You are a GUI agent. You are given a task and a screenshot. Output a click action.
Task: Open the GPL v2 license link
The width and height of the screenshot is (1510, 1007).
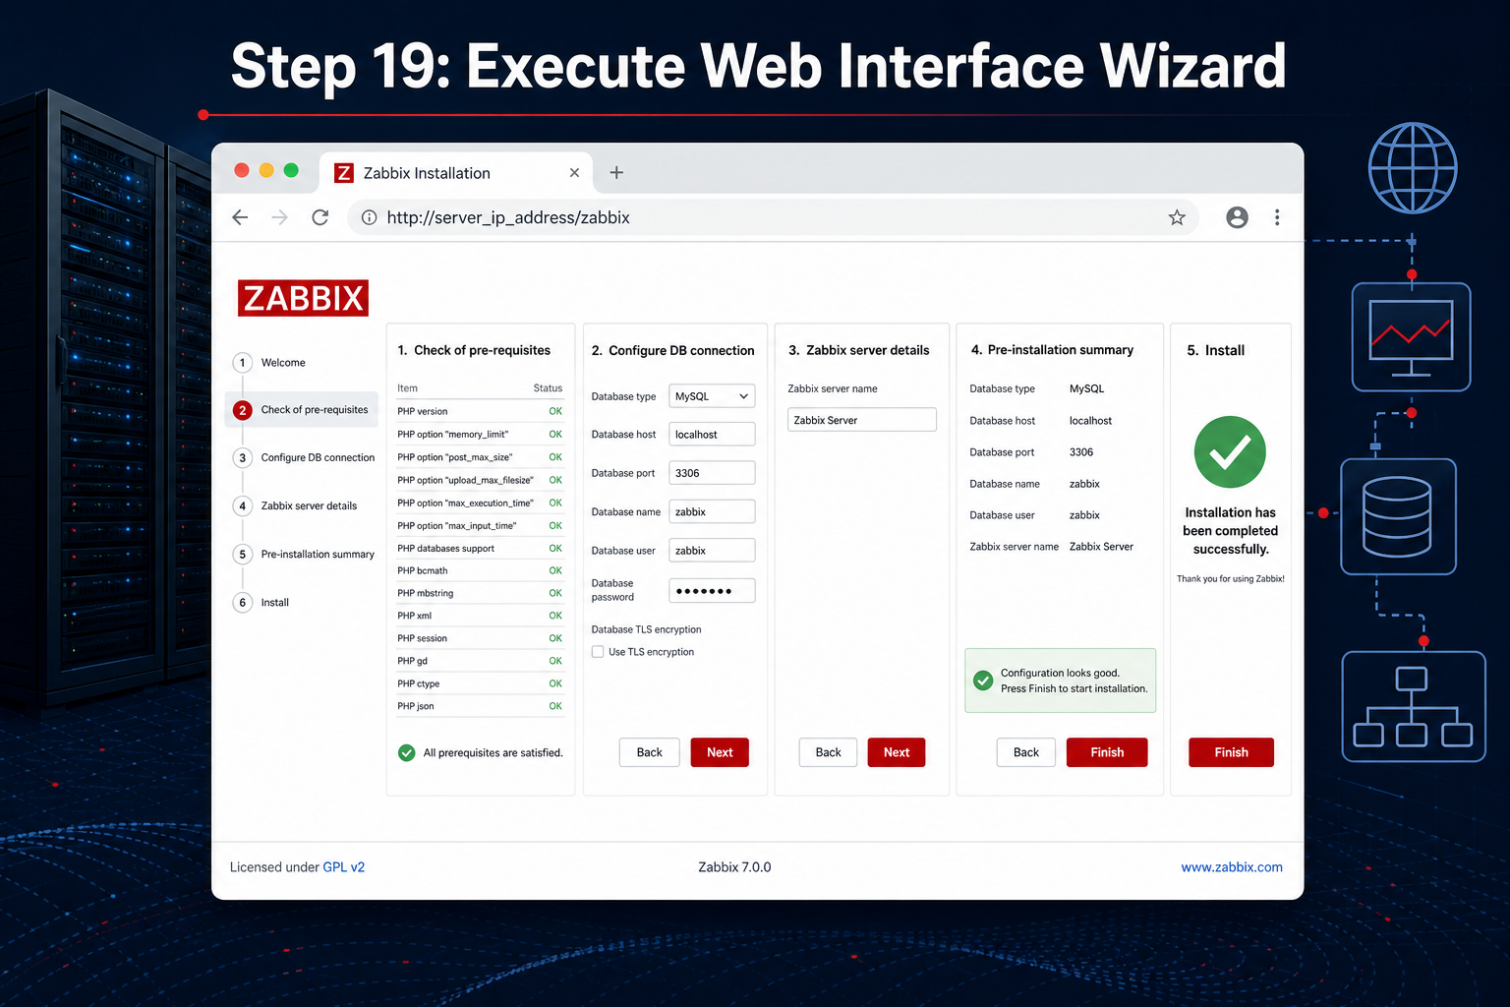[x=343, y=867]
